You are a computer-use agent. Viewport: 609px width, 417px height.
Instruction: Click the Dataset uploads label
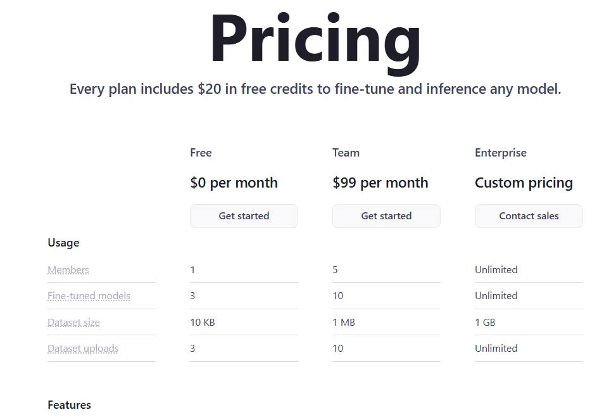(x=83, y=348)
